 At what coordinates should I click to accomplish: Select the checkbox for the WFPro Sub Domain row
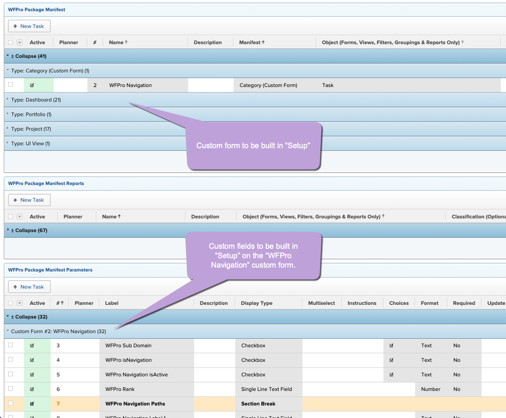pos(11,345)
